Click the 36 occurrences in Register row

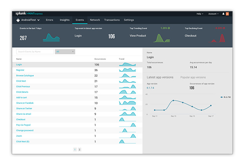pos(96,70)
